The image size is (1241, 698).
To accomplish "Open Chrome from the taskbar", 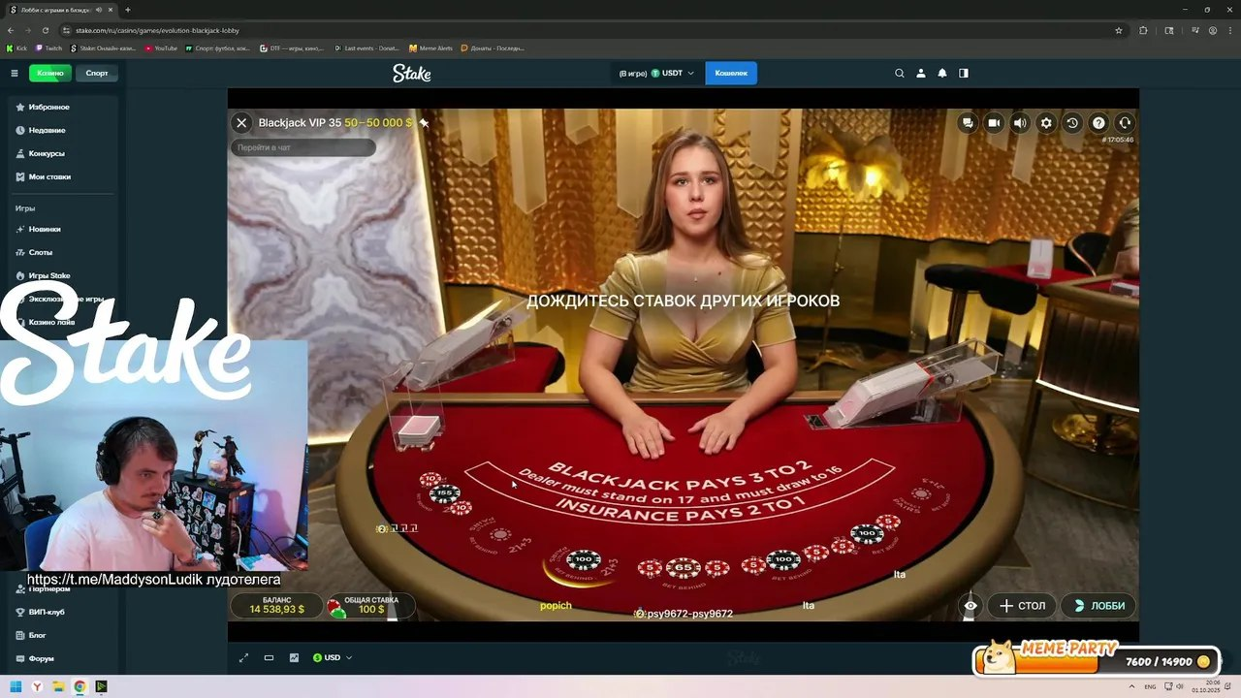I will click(x=80, y=686).
